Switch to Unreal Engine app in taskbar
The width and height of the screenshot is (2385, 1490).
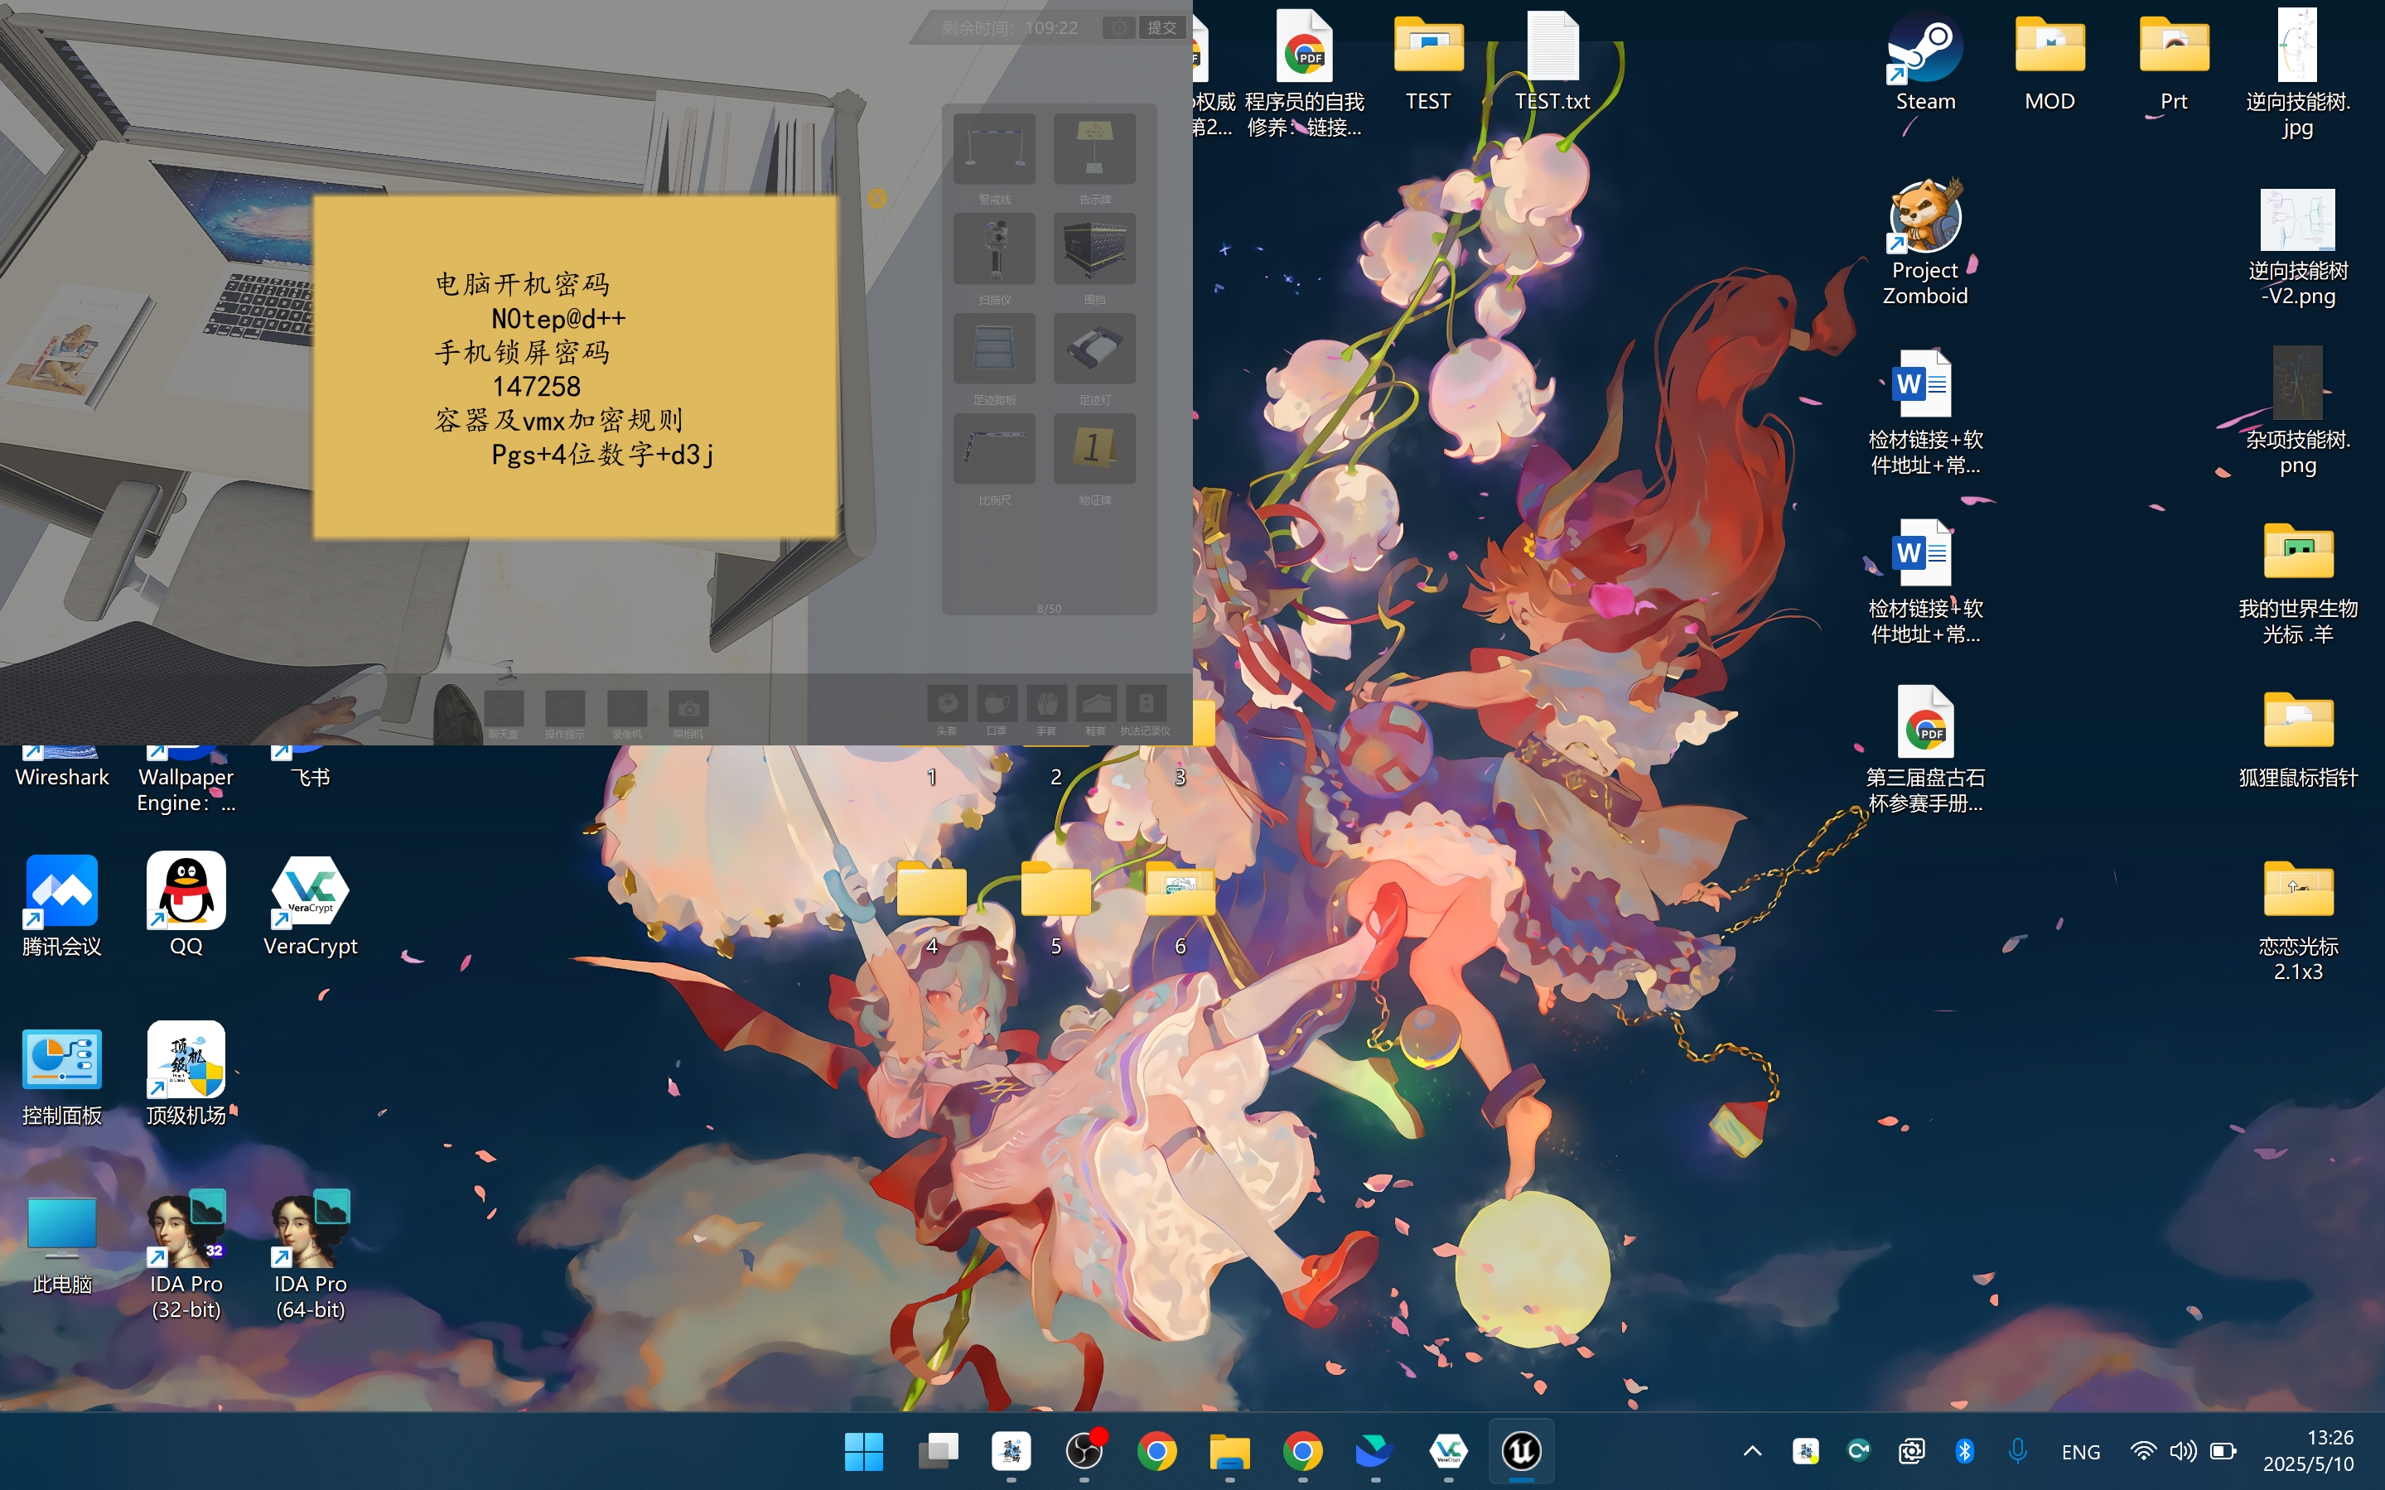[x=1521, y=1450]
